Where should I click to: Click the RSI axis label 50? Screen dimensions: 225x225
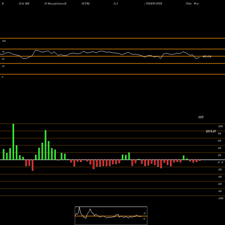pyautogui.click(x=3, y=59)
